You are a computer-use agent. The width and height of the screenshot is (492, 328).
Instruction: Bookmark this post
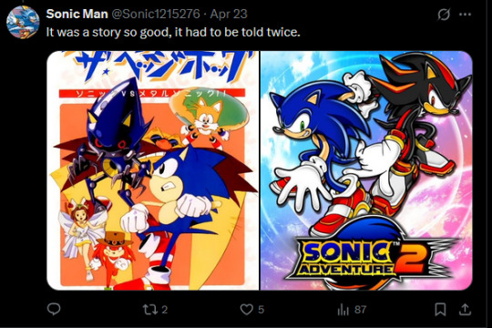pyautogui.click(x=440, y=310)
